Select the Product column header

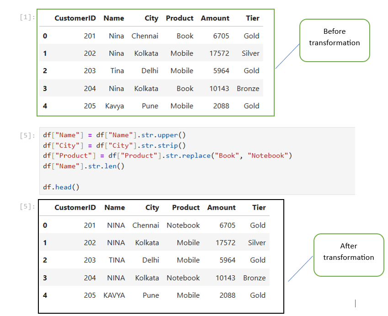179,18
